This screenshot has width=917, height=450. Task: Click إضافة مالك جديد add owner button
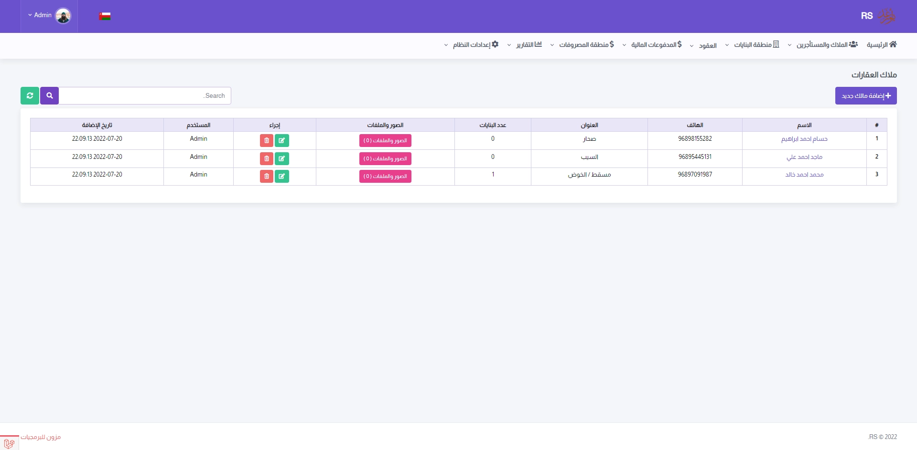tap(865, 95)
